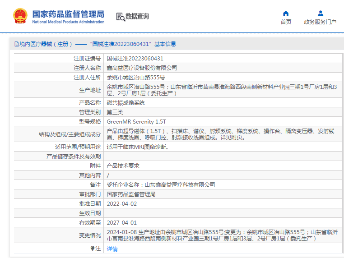The image size is (344, 258).
Task: Click 第三类 management category value
Action: click(115, 112)
